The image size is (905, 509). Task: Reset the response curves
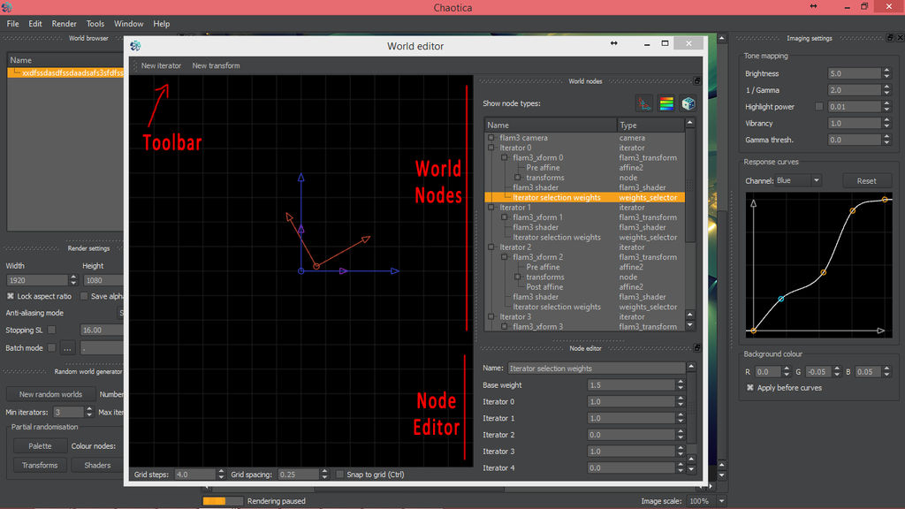866,180
